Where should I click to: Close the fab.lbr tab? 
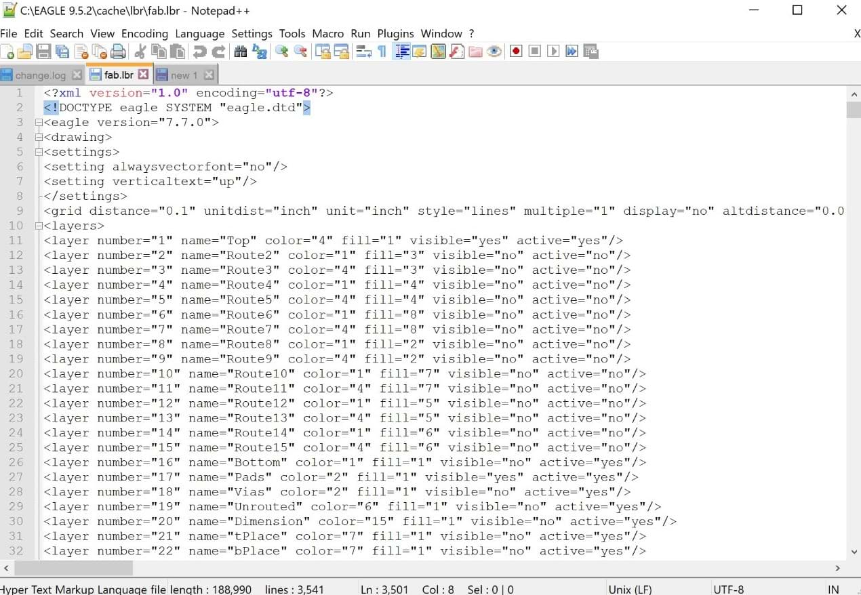click(144, 75)
